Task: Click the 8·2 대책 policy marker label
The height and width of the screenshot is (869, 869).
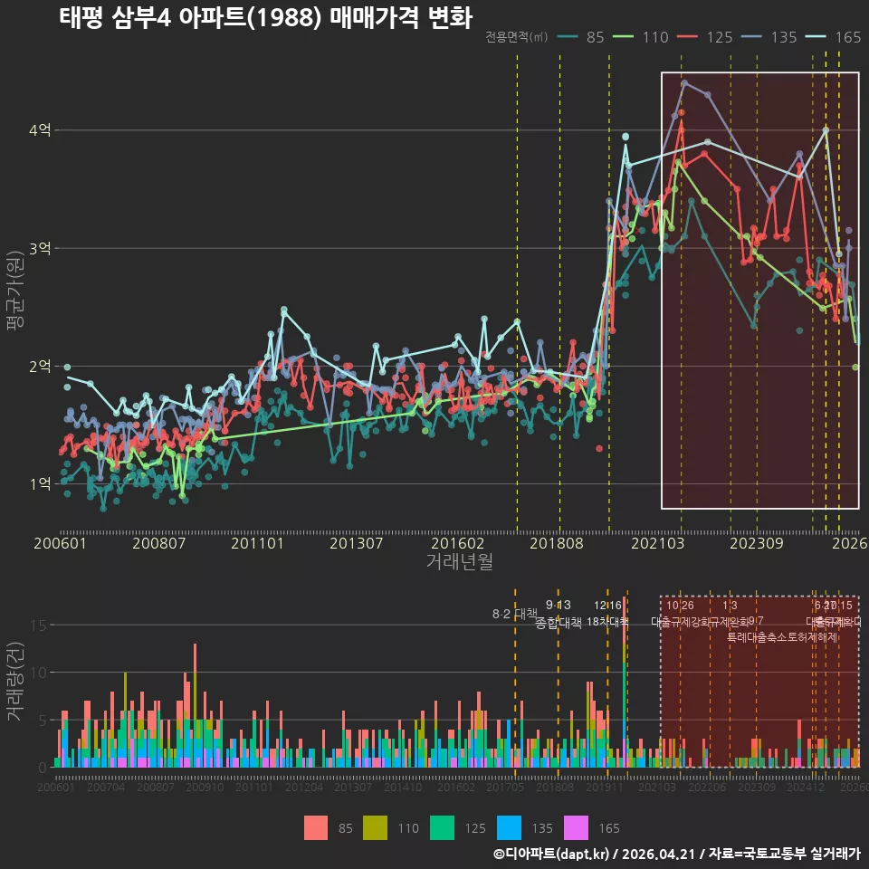Action: tap(515, 614)
